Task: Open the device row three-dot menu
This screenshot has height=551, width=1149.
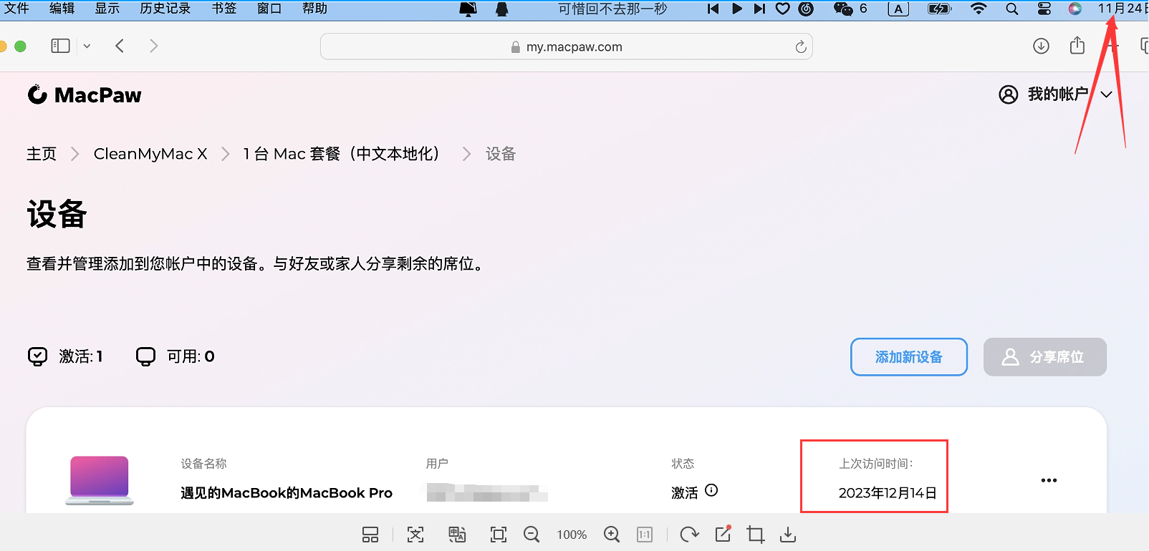Action: (x=1049, y=480)
